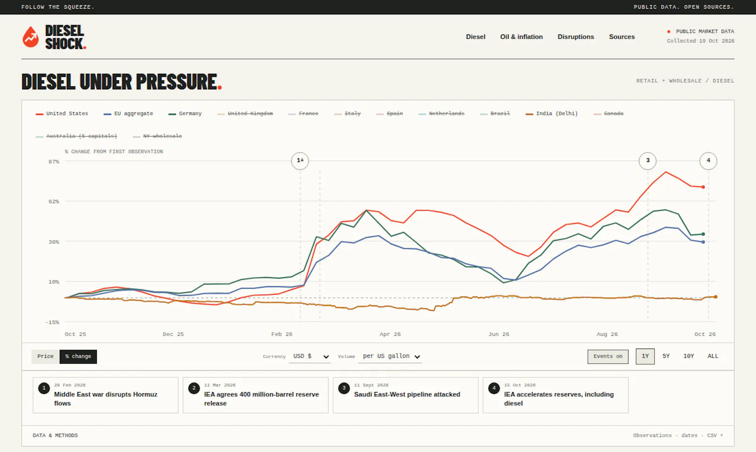The width and height of the screenshot is (756, 452).
Task: Open the Oil & inflation nav item
Action: 522,37
